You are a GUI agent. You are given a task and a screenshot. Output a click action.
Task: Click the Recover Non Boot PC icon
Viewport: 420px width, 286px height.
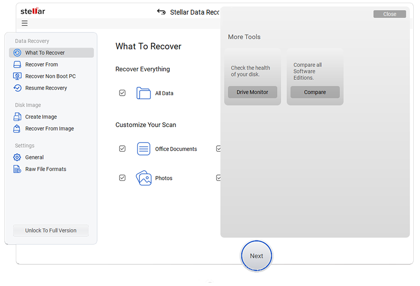point(17,77)
